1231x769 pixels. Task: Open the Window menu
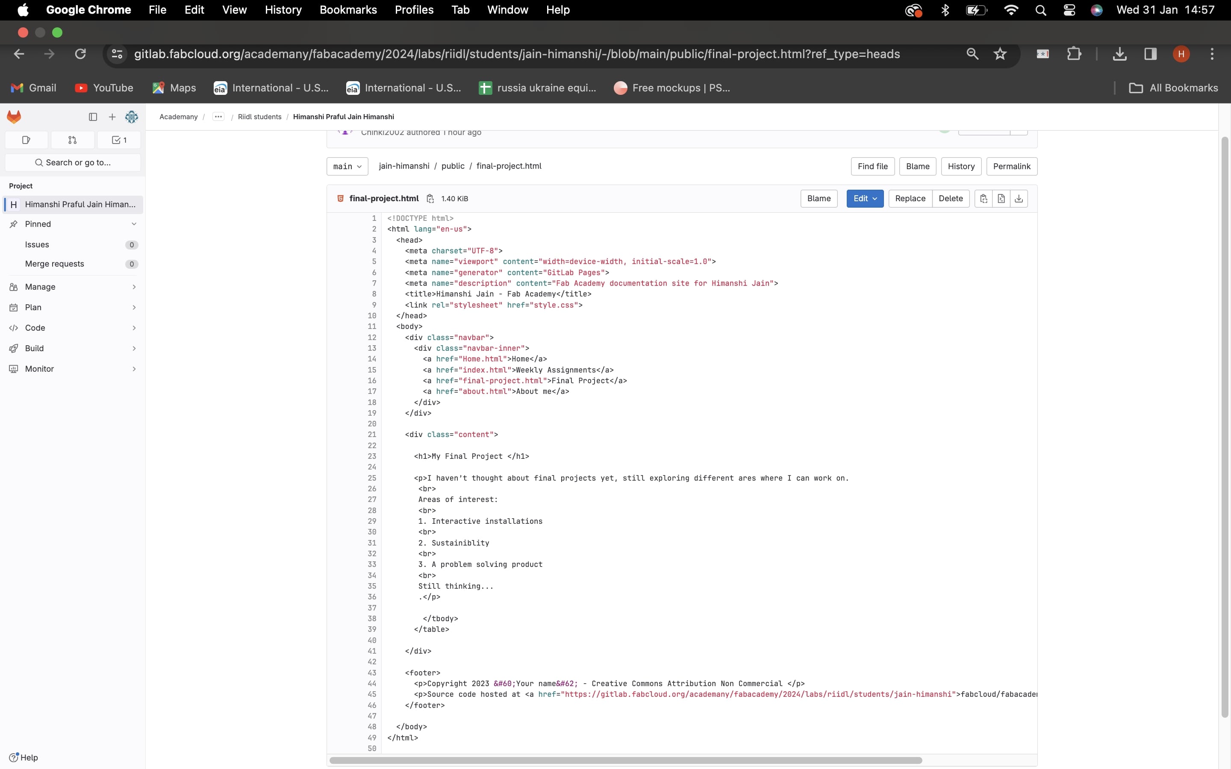508,10
